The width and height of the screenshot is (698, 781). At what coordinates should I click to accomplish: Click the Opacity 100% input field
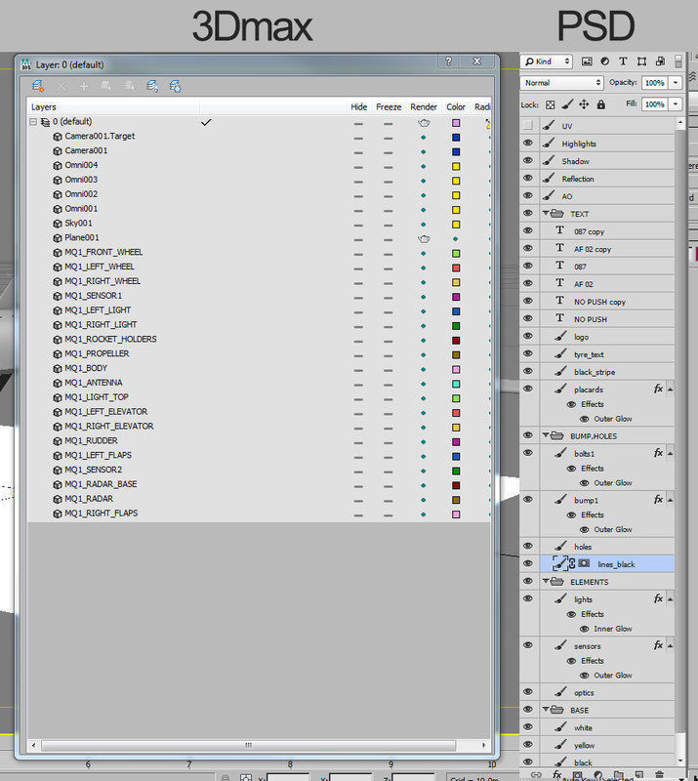655,83
